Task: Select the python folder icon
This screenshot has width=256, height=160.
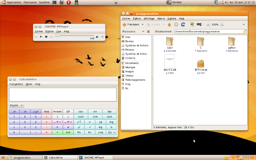Action: coord(232,41)
